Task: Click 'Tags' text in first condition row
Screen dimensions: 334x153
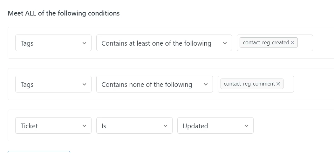Action: click(27, 43)
